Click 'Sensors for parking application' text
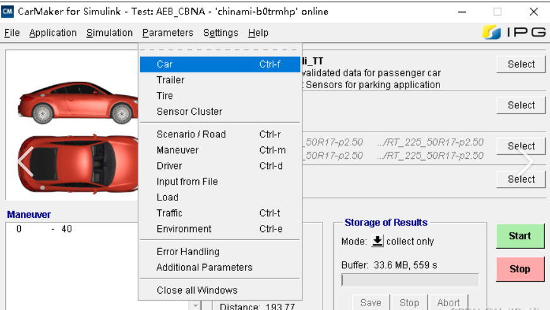Viewport: 550px width, 310px height. click(373, 85)
